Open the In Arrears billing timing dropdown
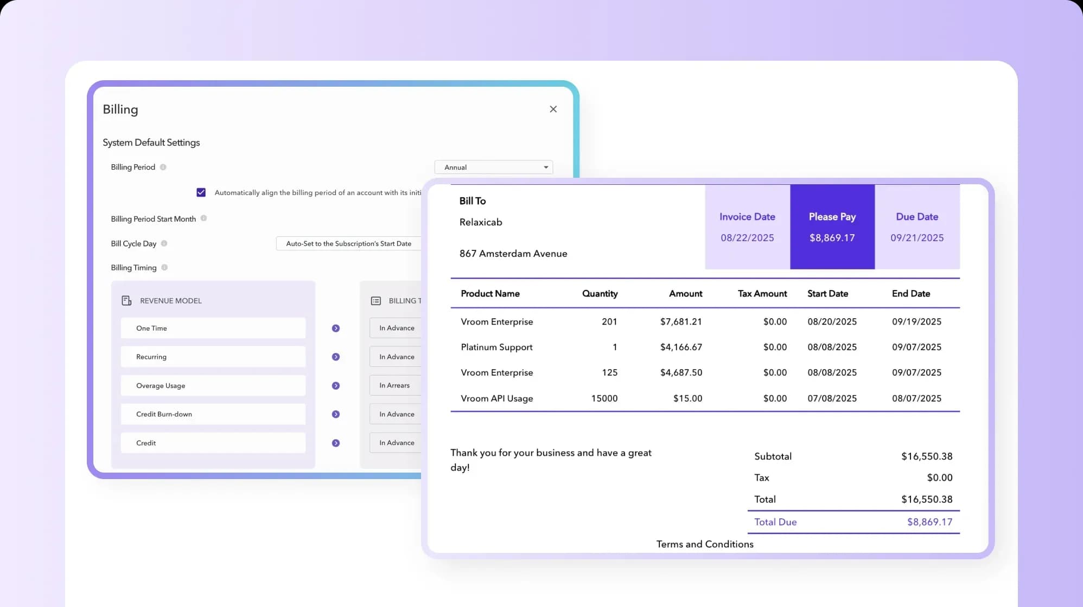This screenshot has width=1083, height=607. tap(396, 385)
